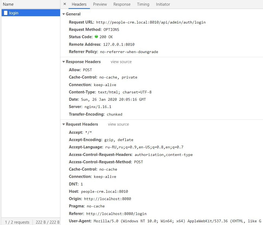Collapse the Request Headers section
Viewport: 263px width, 225px height.
tap(64, 124)
